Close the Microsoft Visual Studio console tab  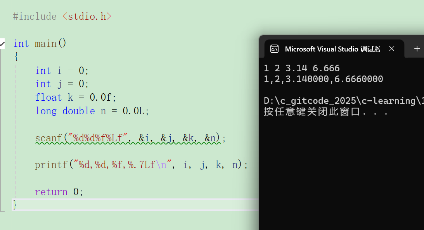pos(391,49)
